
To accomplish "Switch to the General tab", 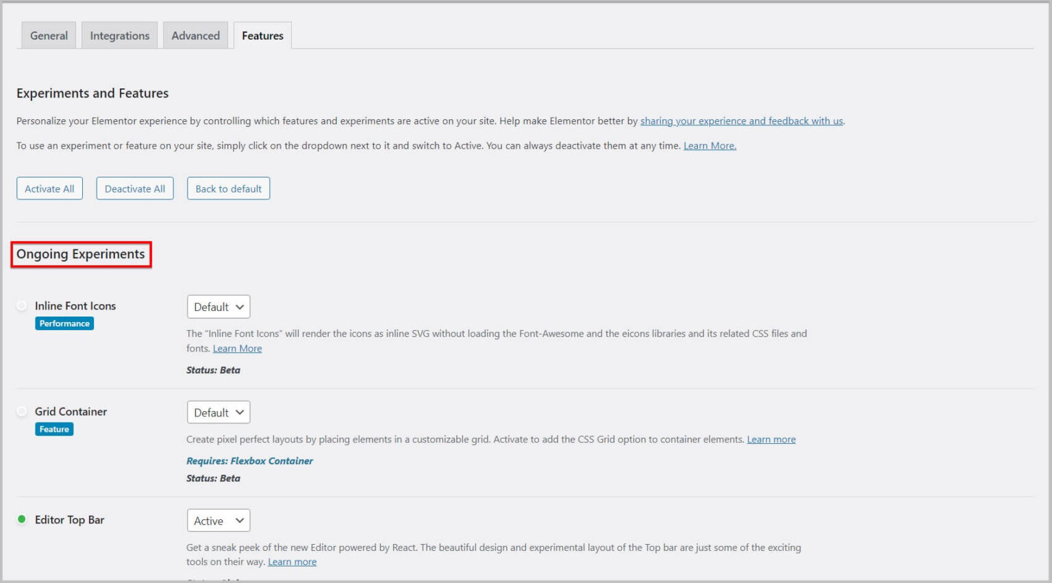I will tap(49, 36).
